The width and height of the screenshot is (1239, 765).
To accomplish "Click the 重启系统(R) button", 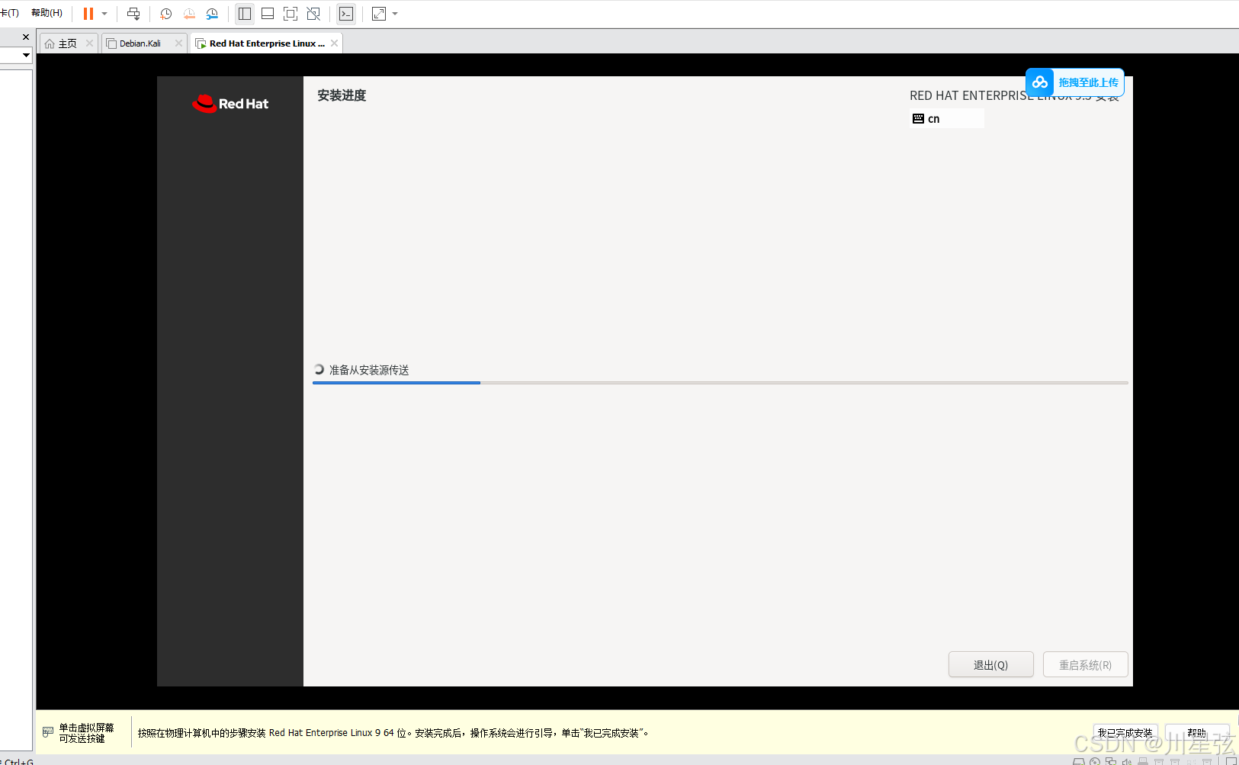I will 1085,665.
